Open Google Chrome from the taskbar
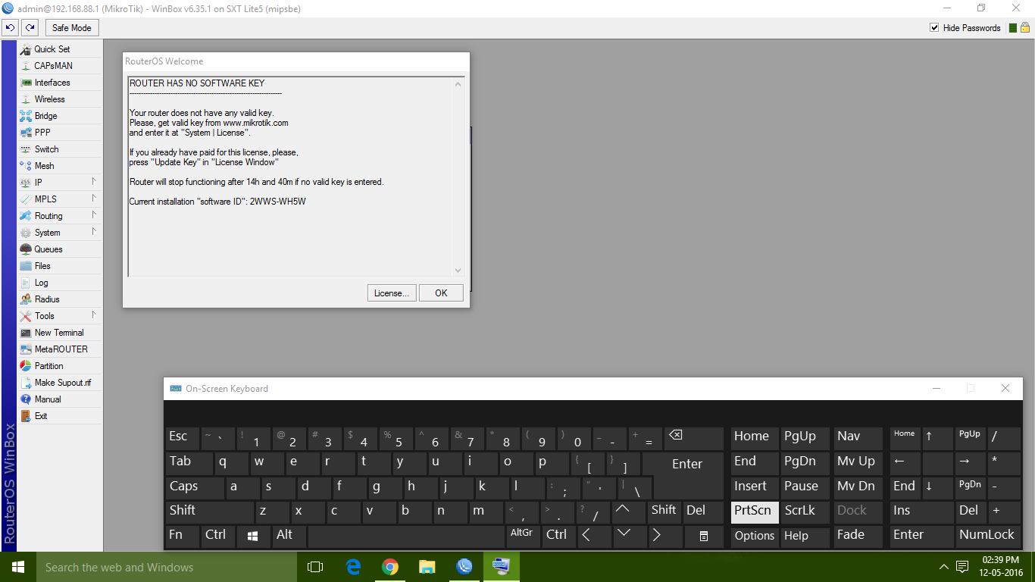This screenshot has width=1035, height=582. tap(390, 567)
